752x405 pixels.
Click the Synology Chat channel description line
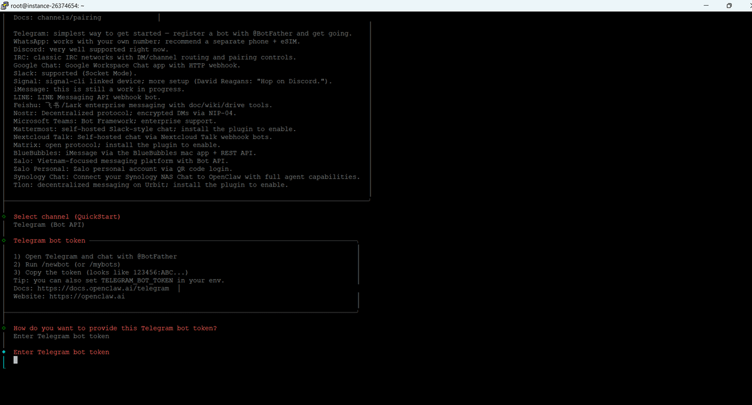(x=187, y=177)
